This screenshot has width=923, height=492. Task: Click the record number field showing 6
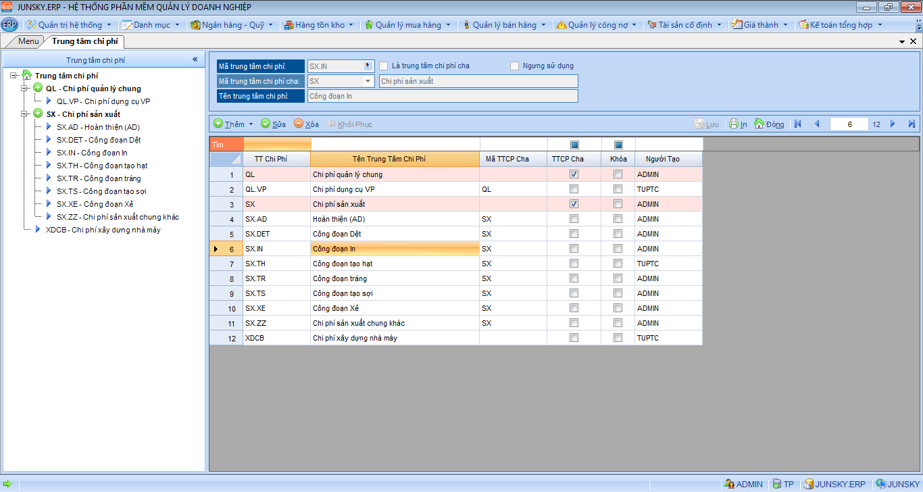849,124
